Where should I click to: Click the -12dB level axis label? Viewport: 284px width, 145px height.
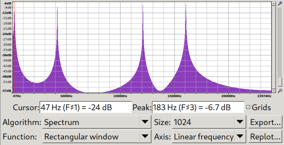(x=7, y=13)
